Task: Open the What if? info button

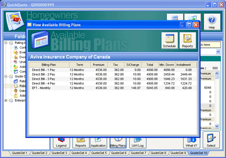Action: [x=191, y=143]
